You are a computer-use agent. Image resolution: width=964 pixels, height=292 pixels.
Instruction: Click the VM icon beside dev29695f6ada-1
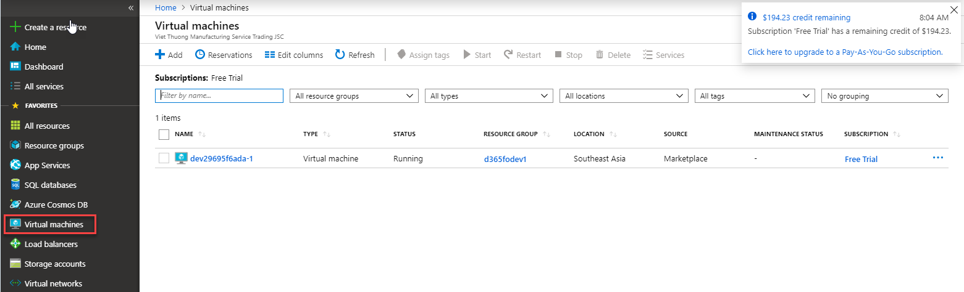click(181, 158)
